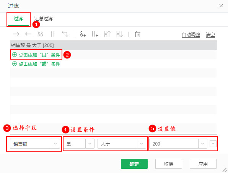Click the left arrow outdent icon
The width and height of the screenshot is (228, 173).
tap(28, 34)
